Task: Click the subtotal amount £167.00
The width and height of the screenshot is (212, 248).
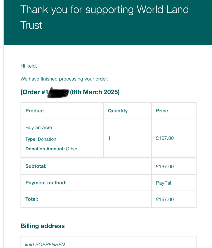Action: coord(165,167)
